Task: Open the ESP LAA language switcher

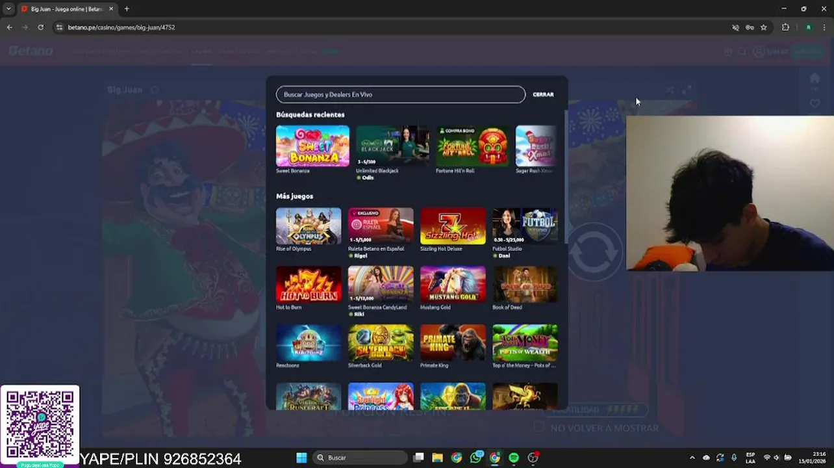Action: (x=750, y=458)
